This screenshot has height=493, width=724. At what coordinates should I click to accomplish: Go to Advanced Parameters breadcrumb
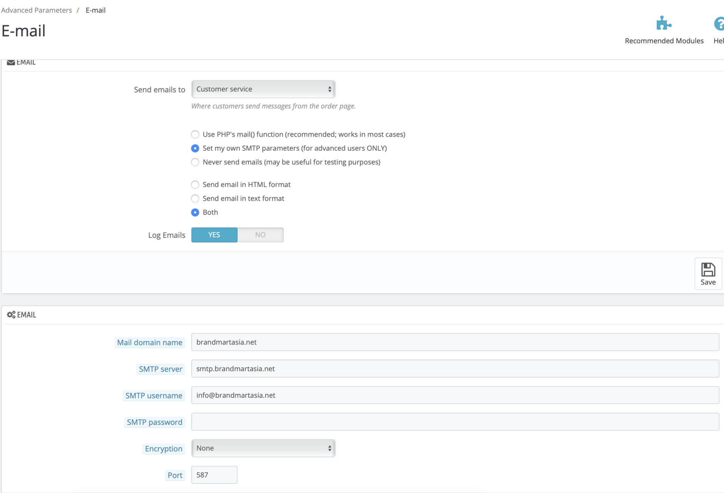(x=37, y=10)
